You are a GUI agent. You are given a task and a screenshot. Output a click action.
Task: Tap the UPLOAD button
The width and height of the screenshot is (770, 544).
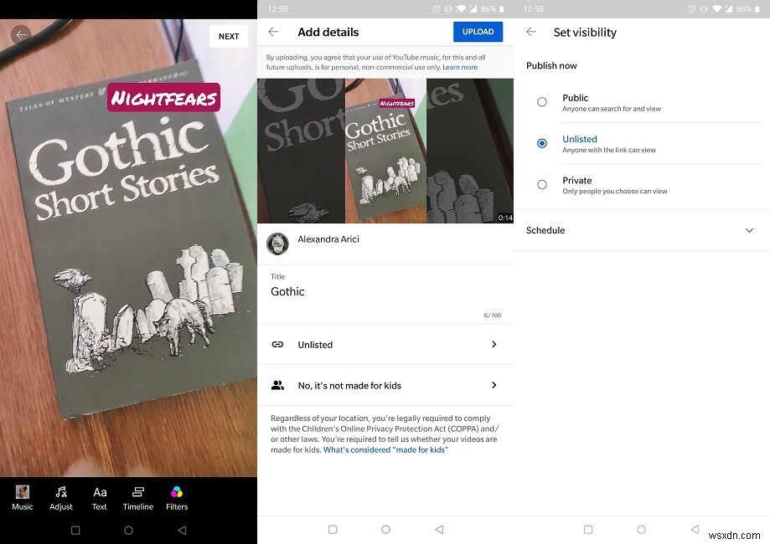tap(478, 32)
